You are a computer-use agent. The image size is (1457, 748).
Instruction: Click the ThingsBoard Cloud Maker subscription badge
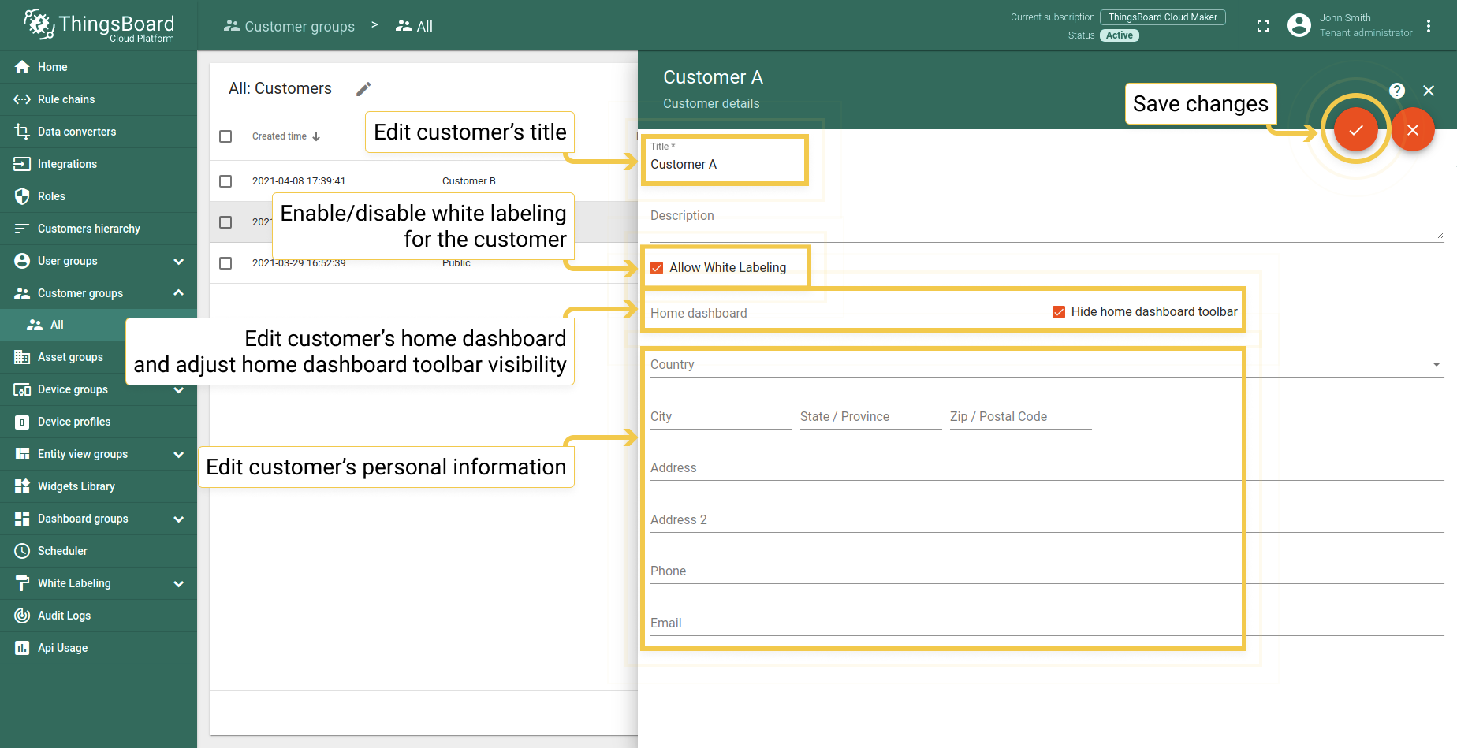coord(1162,17)
